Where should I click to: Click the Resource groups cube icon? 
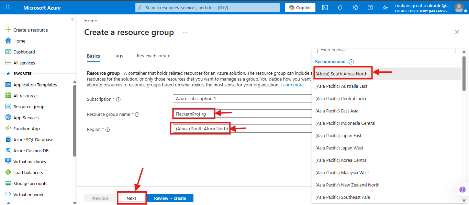tap(8, 107)
